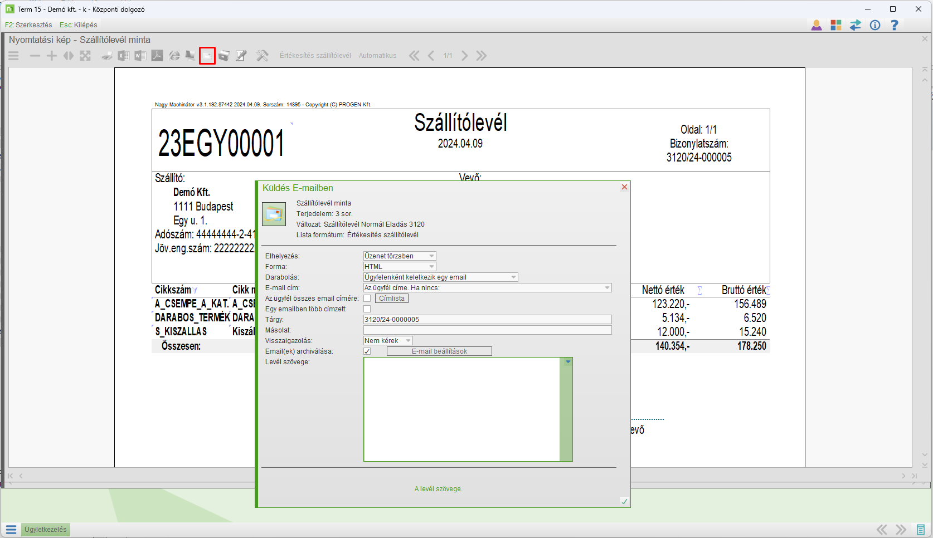The image size is (933, 538).
Task: Open the wrench and hammer settings tool
Action: tap(262, 56)
